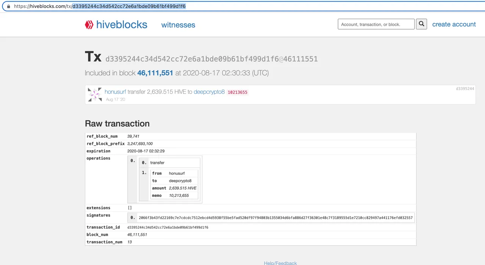This screenshot has width=485, height=265.
Task: Click the extensions value []
Action: tap(130, 208)
